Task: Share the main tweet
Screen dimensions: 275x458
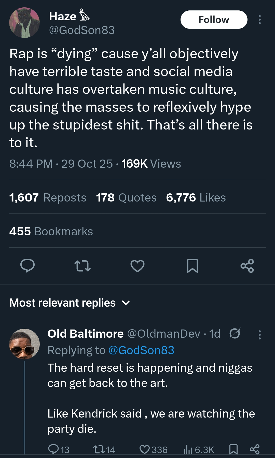Action: [247, 266]
